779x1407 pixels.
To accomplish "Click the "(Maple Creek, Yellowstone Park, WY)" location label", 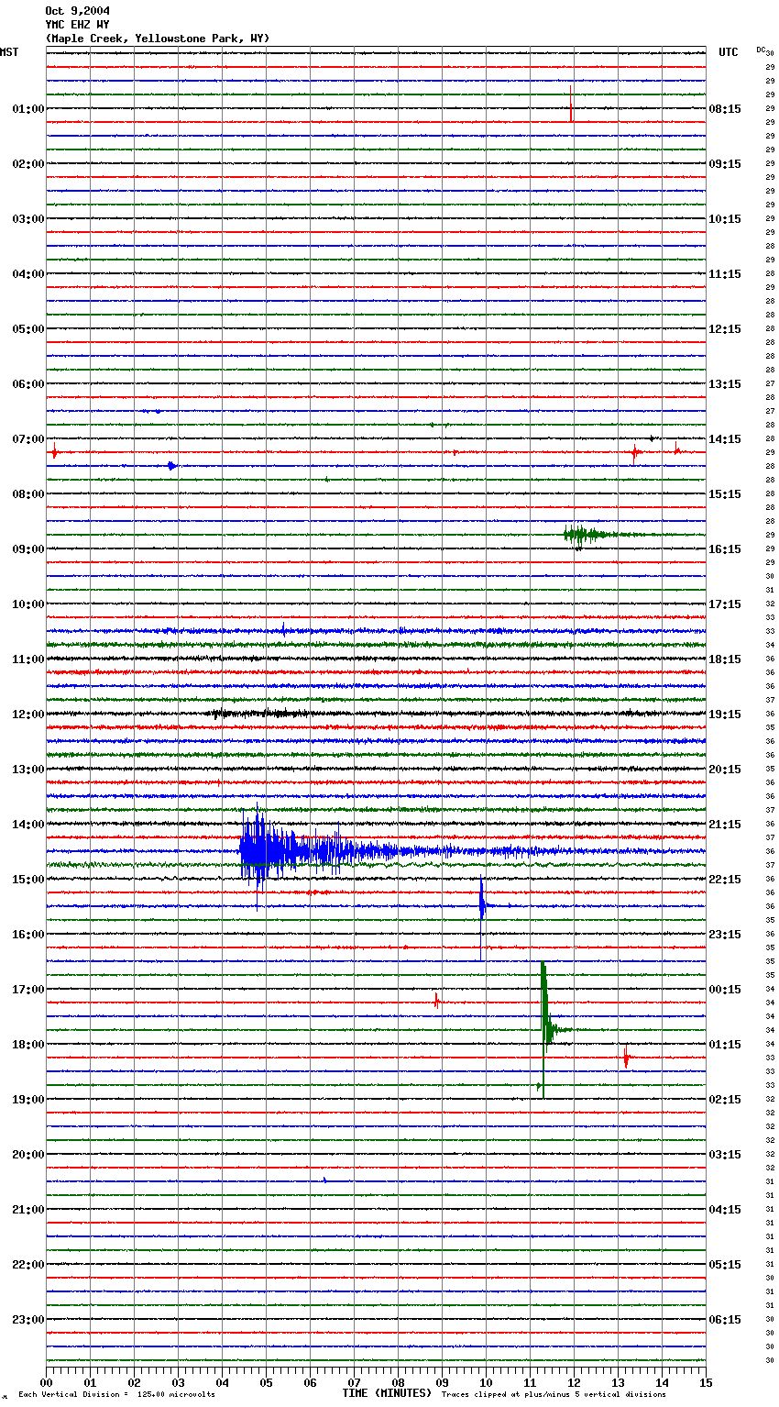I will click(x=158, y=39).
